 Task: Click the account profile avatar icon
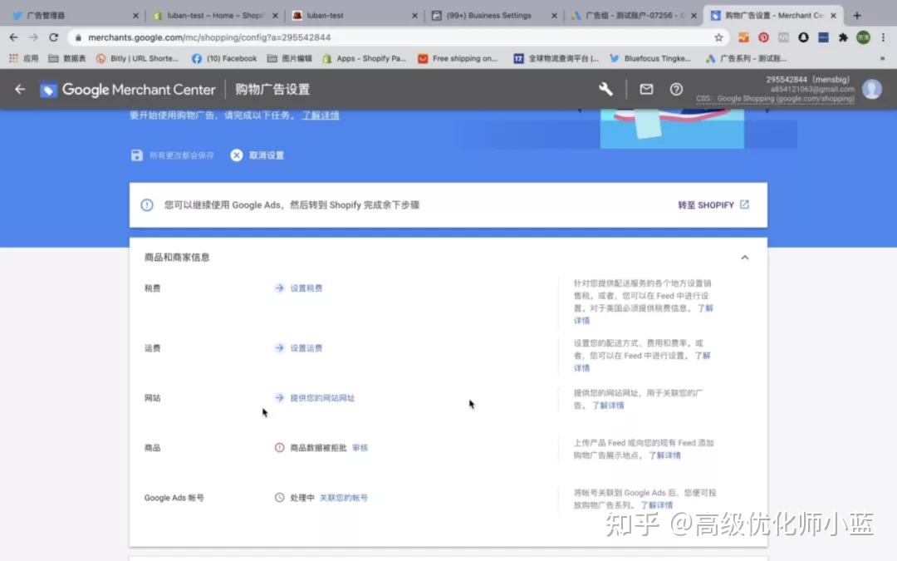(872, 89)
